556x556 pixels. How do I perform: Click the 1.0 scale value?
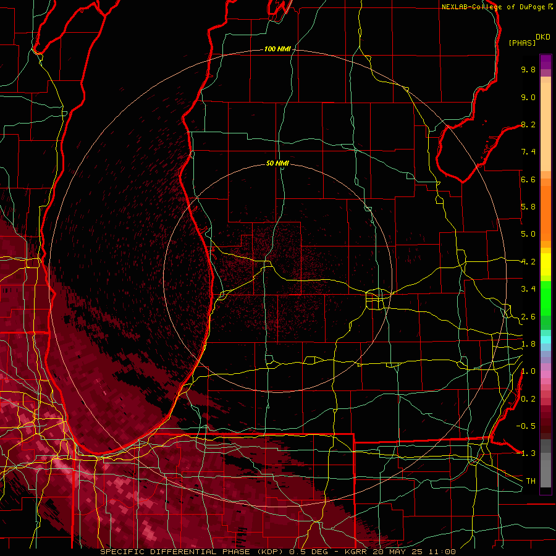click(x=528, y=371)
